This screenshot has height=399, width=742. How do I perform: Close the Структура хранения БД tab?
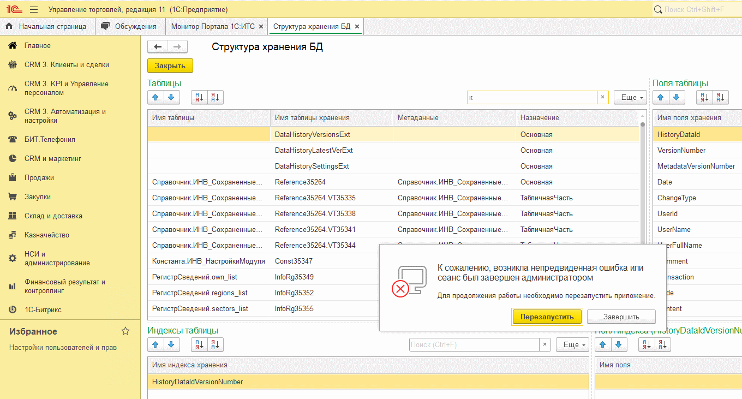point(357,26)
